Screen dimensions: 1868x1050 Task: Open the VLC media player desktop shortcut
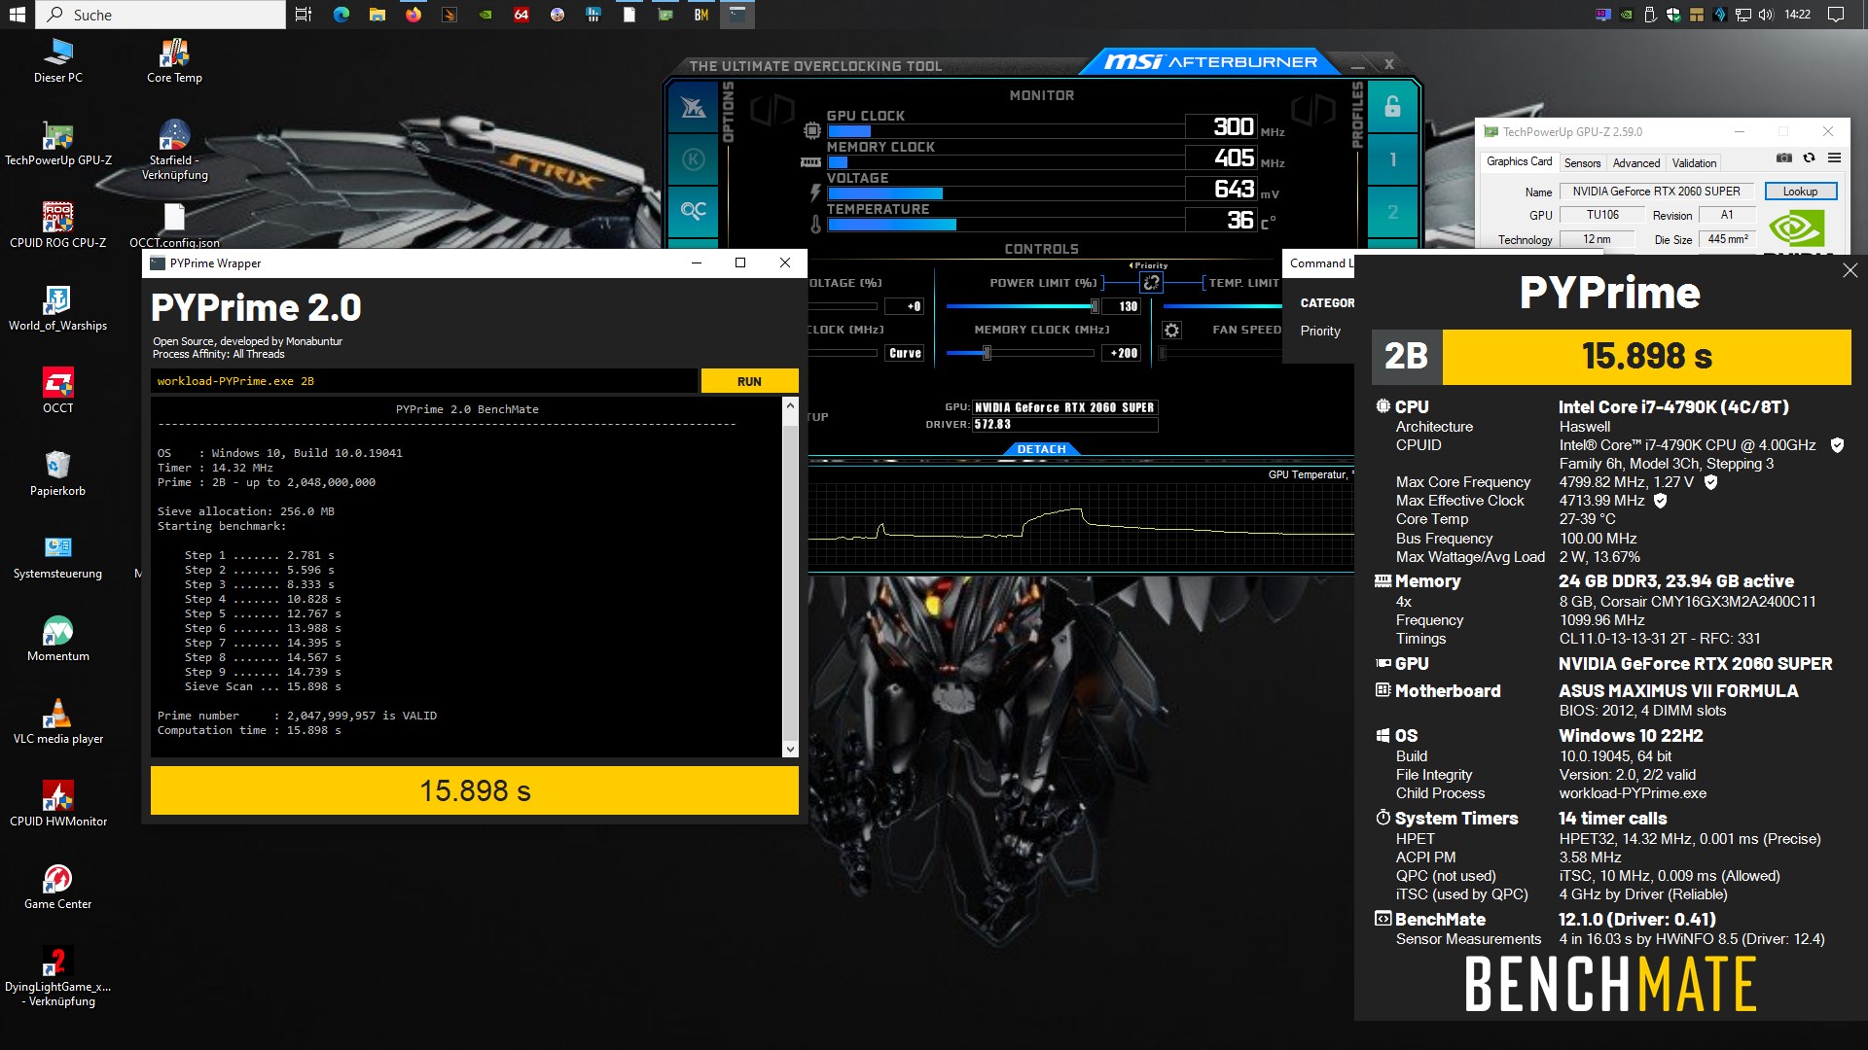point(57,721)
